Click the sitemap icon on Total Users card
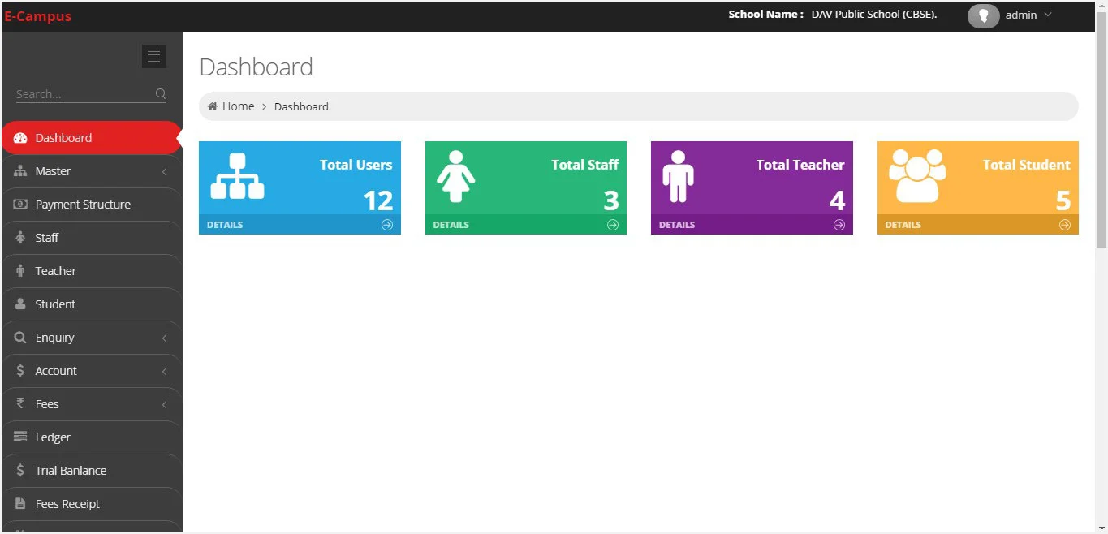Image resolution: width=1108 pixels, height=534 pixels. pyautogui.click(x=237, y=176)
